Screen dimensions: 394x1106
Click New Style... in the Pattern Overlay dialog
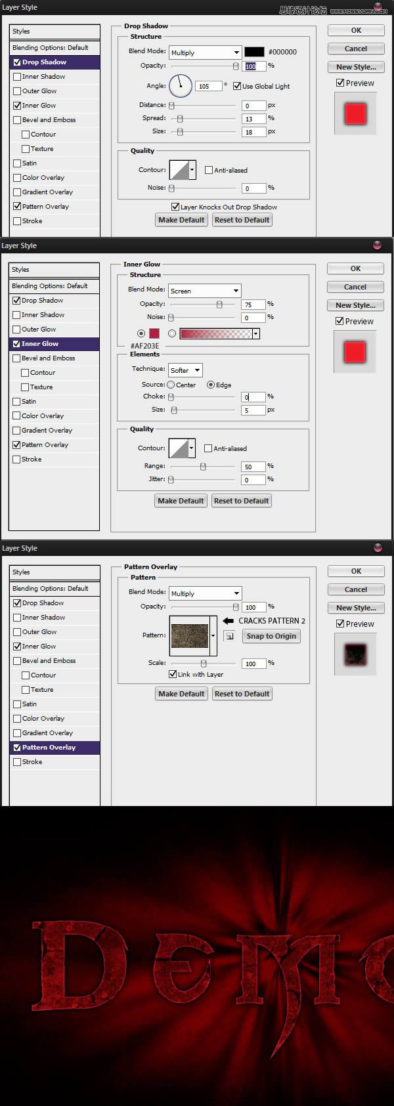pyautogui.click(x=356, y=608)
